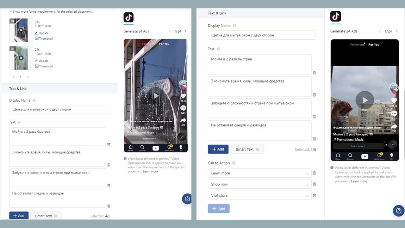405x228 pixels.
Task: Delete 'Забудьте о сложностях' text, right screenshot
Action: pyautogui.click(x=315, y=117)
